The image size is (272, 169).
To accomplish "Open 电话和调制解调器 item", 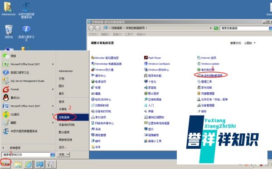I will pos(210,75).
